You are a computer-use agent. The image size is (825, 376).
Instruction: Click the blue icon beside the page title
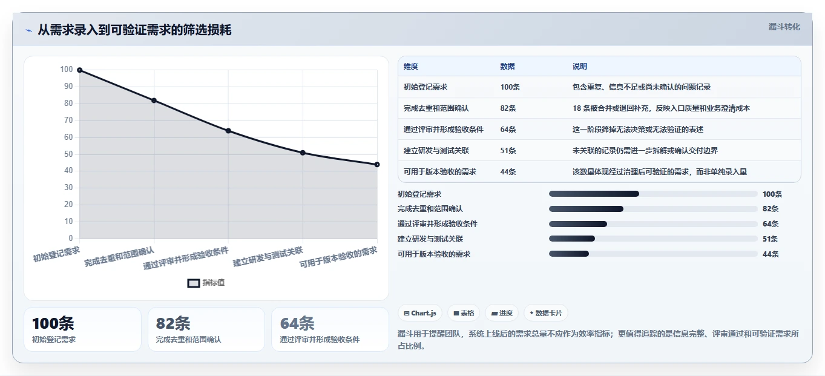[28, 30]
